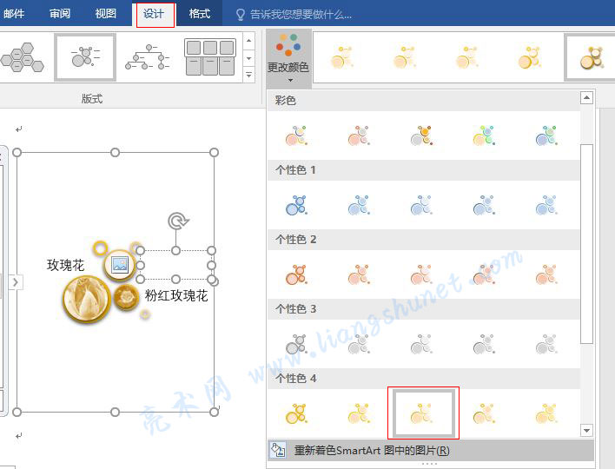The width and height of the screenshot is (615, 469).
Task: Choose fifth 个性色 1 scheme
Action: [546, 205]
